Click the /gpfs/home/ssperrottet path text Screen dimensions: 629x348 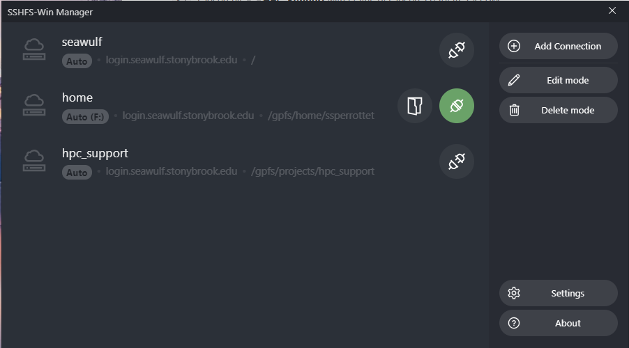click(321, 116)
